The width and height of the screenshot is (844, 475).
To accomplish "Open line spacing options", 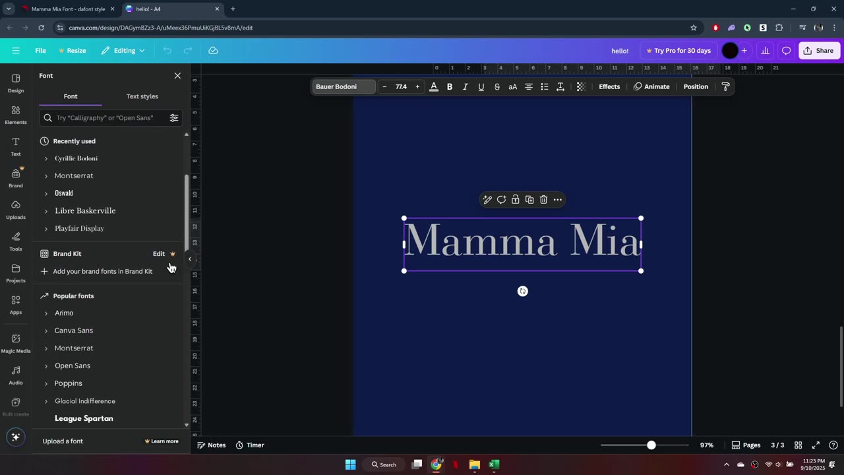I will [560, 86].
